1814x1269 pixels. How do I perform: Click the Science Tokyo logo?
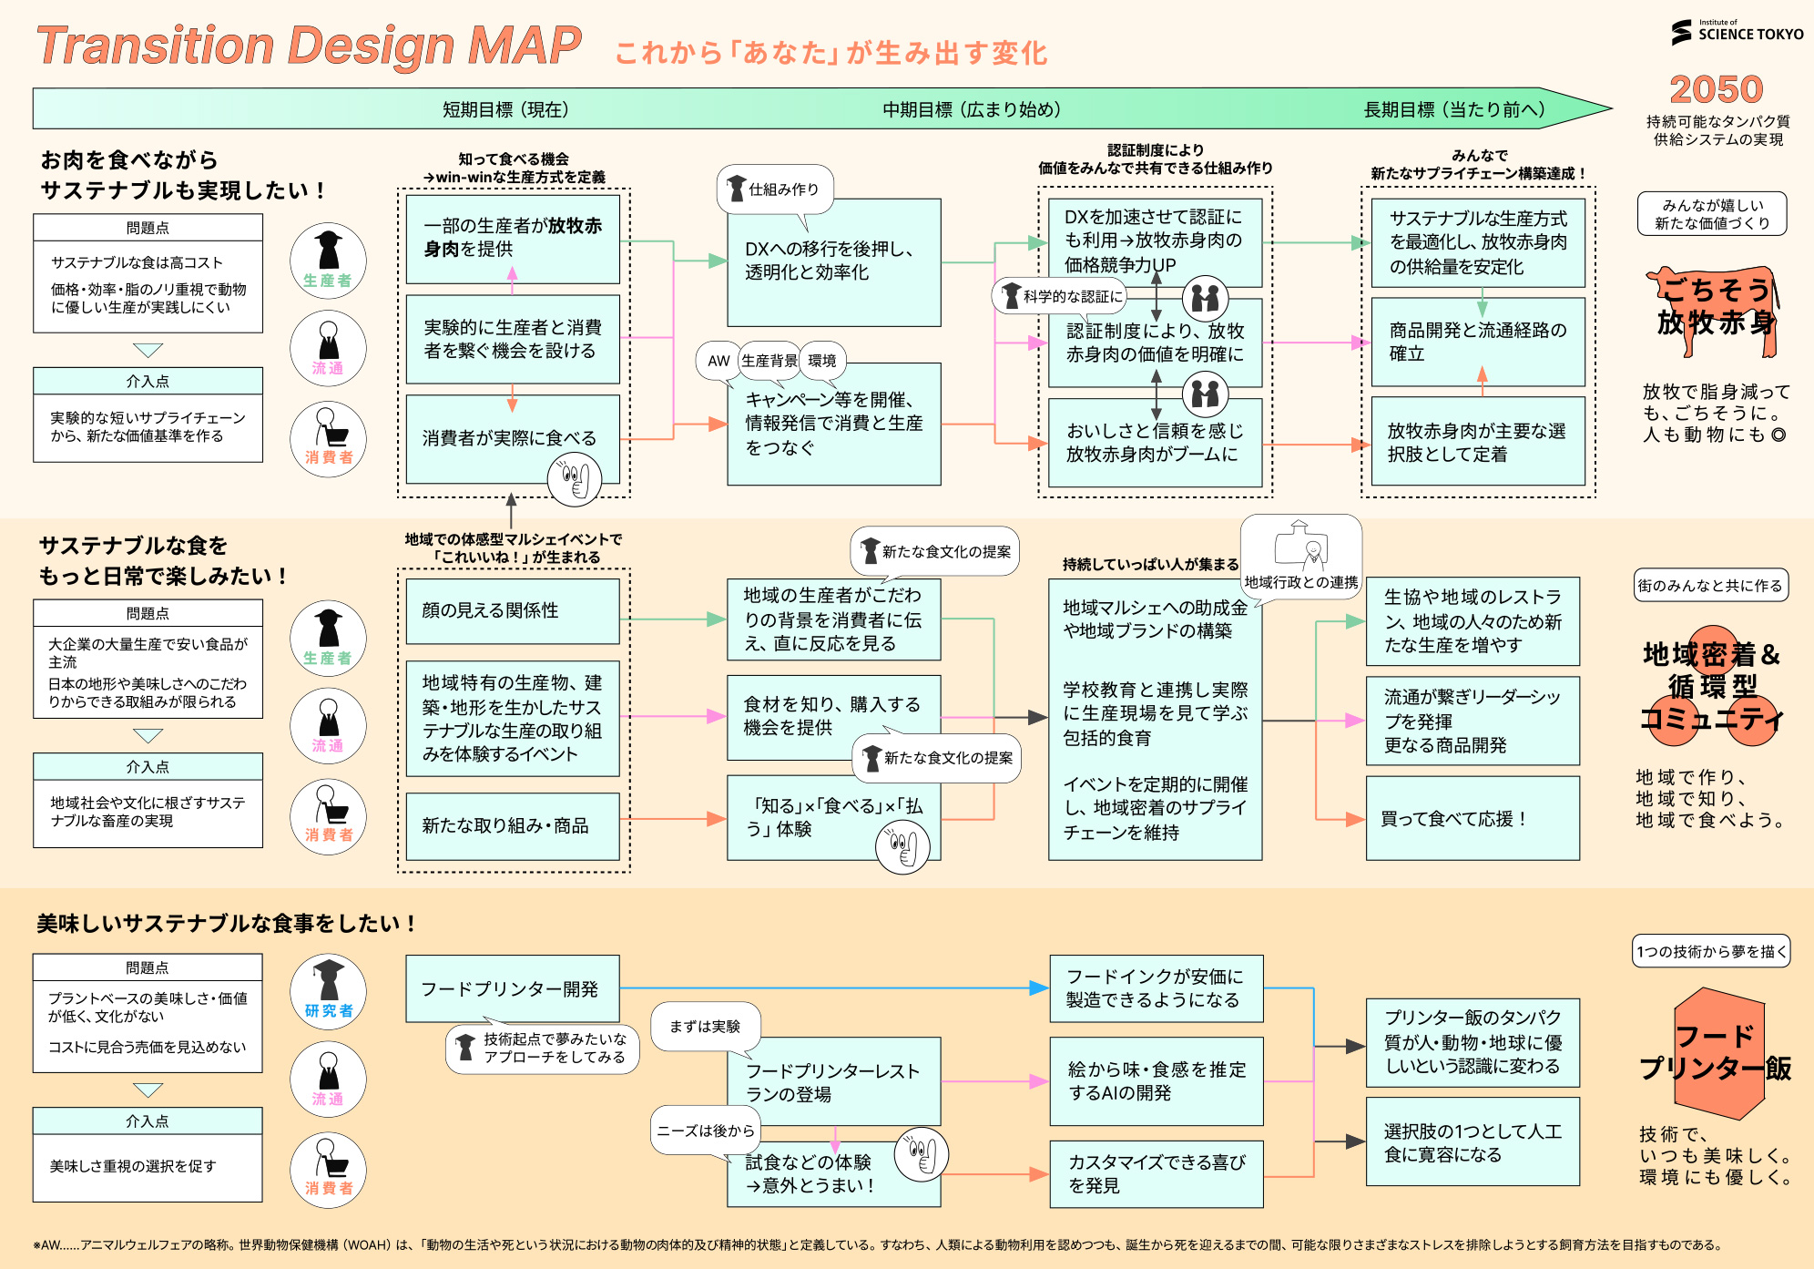click(1736, 32)
